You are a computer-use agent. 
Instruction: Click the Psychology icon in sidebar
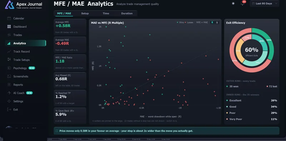pyautogui.click(x=9, y=68)
